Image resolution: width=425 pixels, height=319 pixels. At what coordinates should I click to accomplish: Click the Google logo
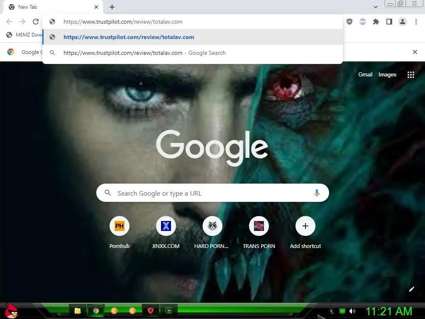click(x=212, y=148)
